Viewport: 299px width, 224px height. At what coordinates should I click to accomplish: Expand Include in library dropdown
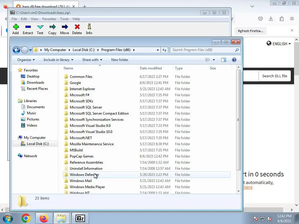[58, 60]
